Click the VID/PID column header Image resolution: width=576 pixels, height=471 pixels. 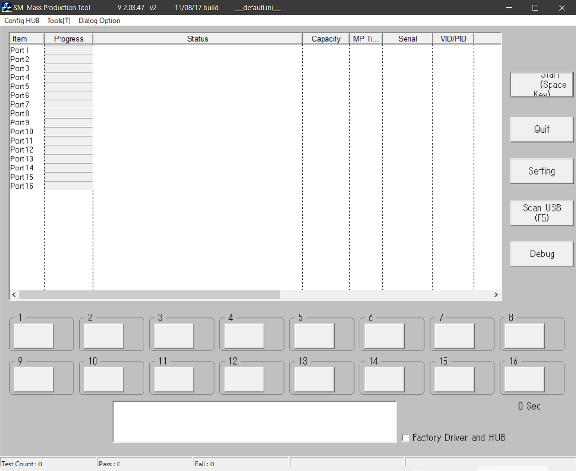click(x=453, y=39)
